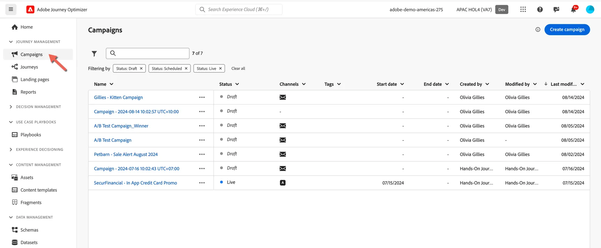The height and width of the screenshot is (248, 601).
Task: Open actions menu for Petbarn - Sale Alert
Action: (202, 154)
